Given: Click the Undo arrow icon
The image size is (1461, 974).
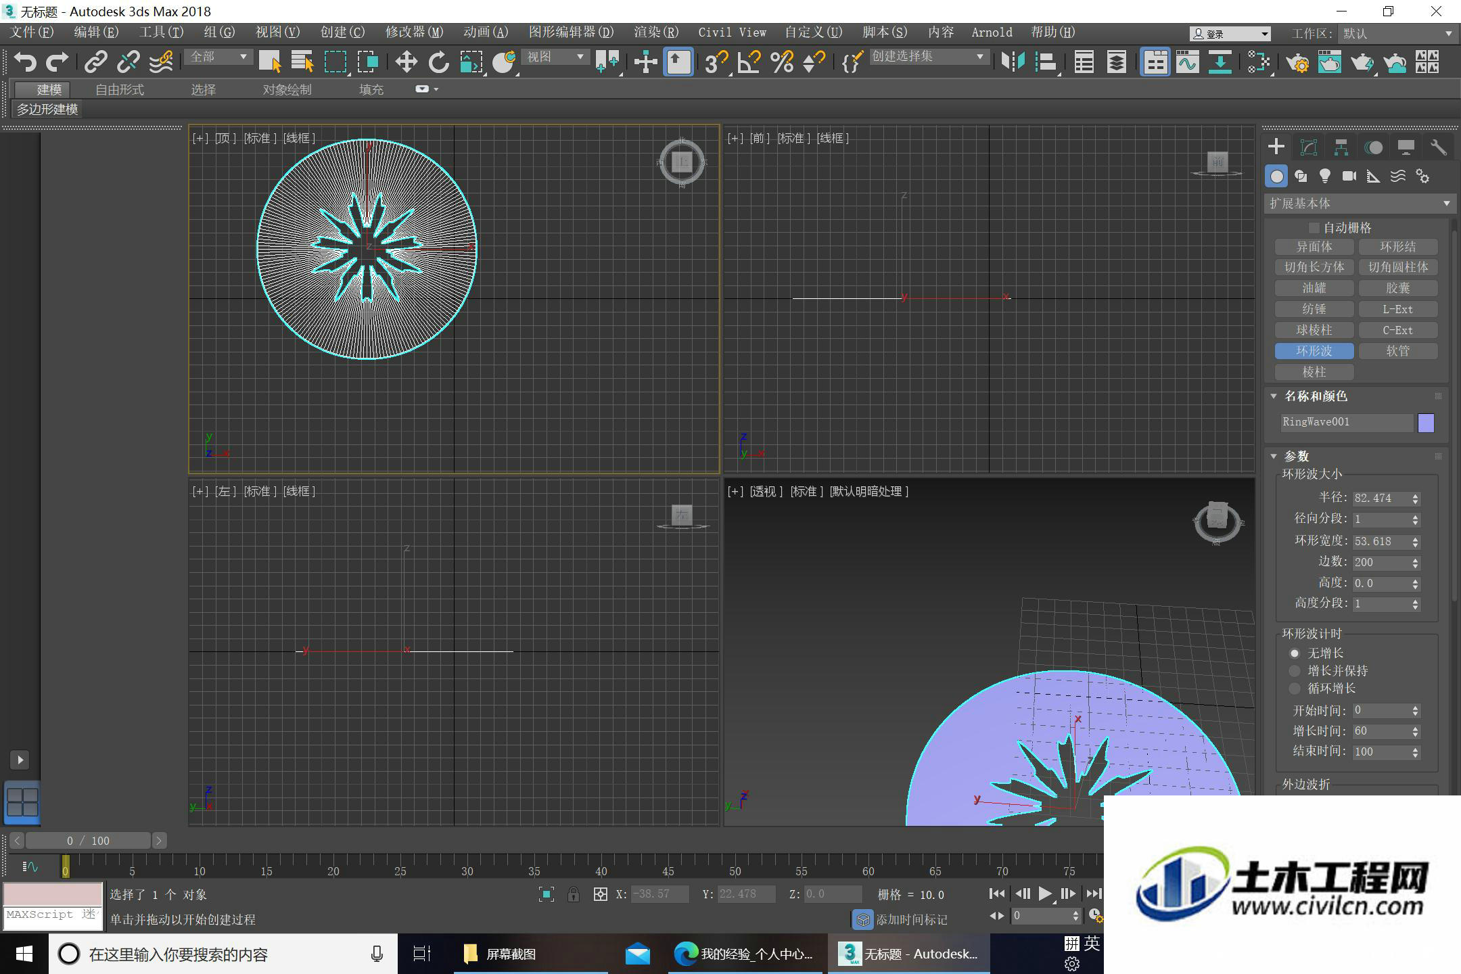Looking at the screenshot, I should click(x=25, y=62).
